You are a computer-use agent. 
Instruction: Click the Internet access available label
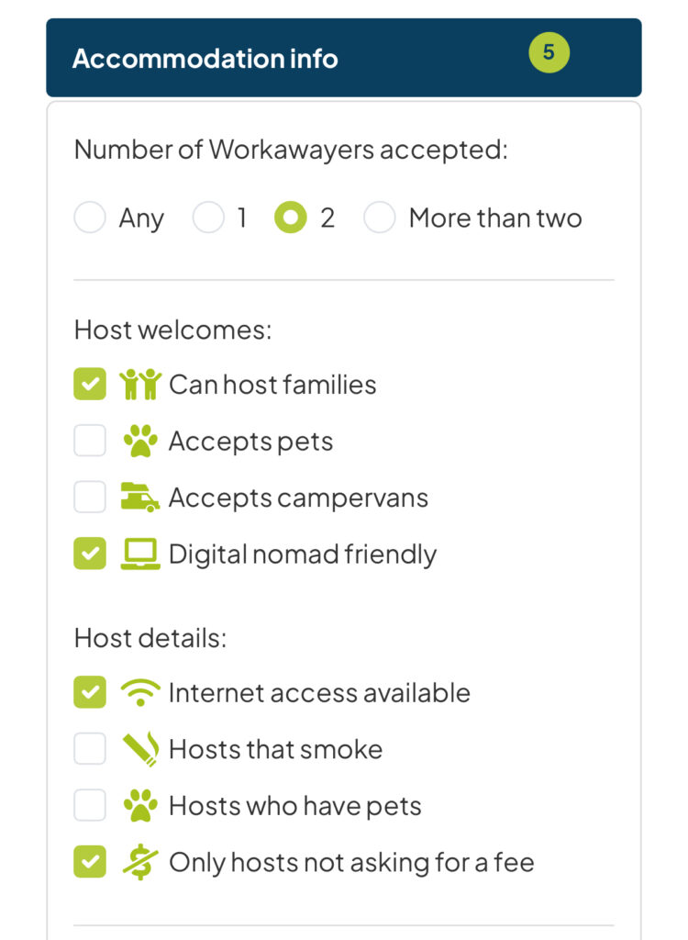(x=319, y=693)
